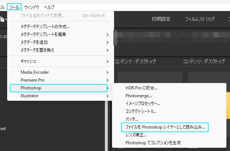Click second thumbnail in content panel
Screen dimensions: 230x151
(x=209, y=78)
